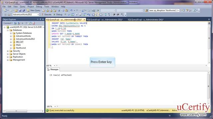This screenshot has width=213, height=119.
Task: Select the Northwind database label in the tree
Action: pyautogui.click(x=21, y=48)
